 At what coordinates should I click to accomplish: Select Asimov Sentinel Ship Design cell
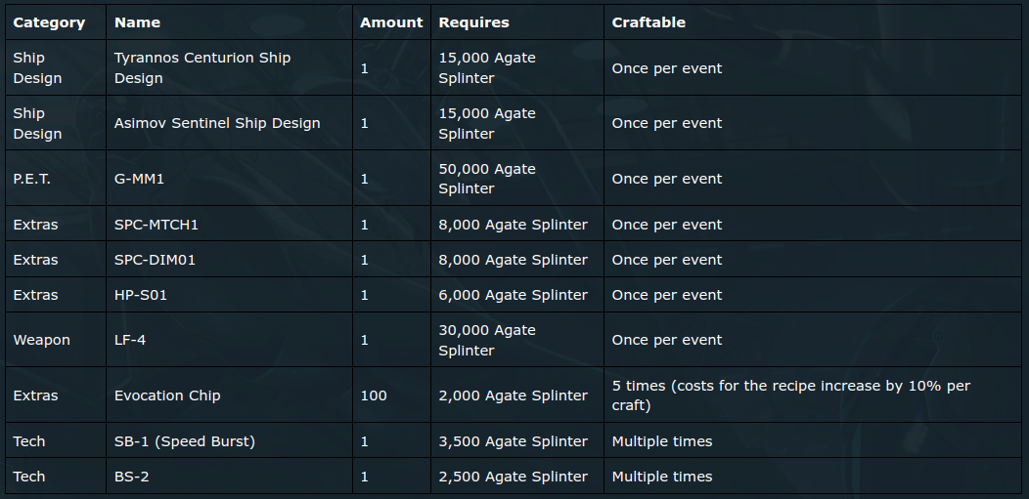tap(229, 123)
